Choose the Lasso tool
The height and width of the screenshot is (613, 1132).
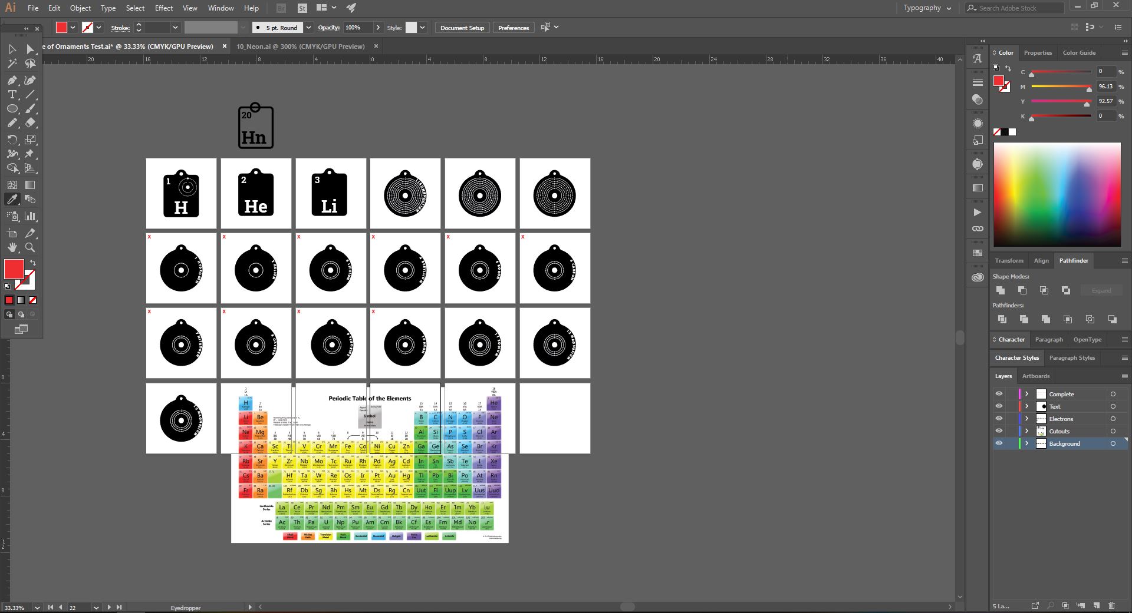point(30,64)
